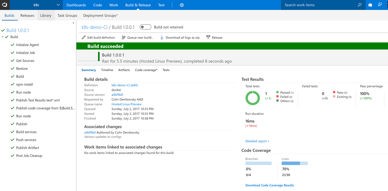Click the Queue new build icon
The height and width of the screenshot is (191, 388).
pos(124,38)
